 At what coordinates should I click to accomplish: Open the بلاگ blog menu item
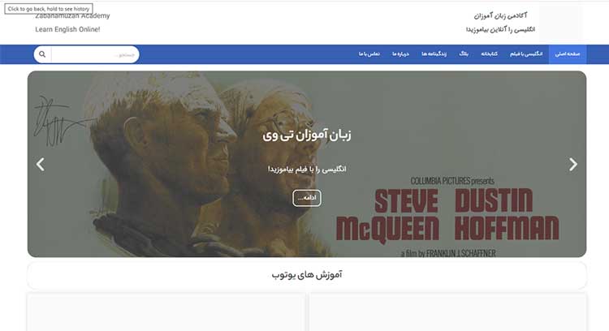click(464, 54)
